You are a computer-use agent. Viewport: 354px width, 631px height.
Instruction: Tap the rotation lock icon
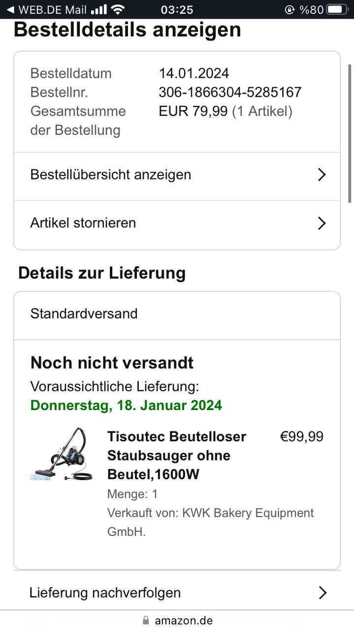point(290,9)
